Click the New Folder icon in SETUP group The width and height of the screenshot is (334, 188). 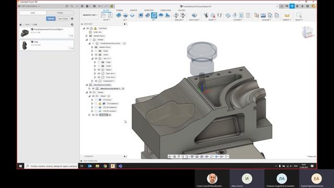[103, 15]
